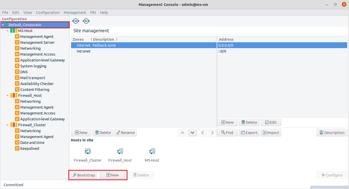Move zone down with the down arrow
This screenshot has width=349, height=189.
192,133
